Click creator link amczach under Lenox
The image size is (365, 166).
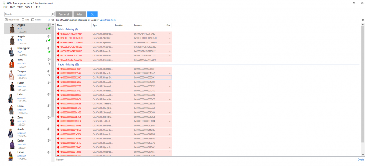click(x=21, y=156)
